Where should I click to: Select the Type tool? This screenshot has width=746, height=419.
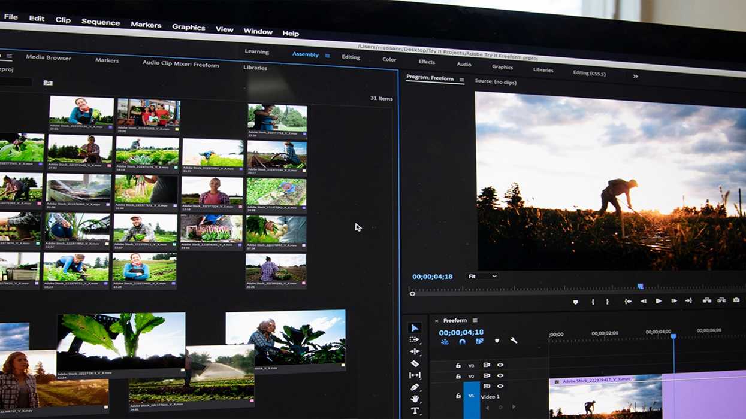(x=415, y=411)
